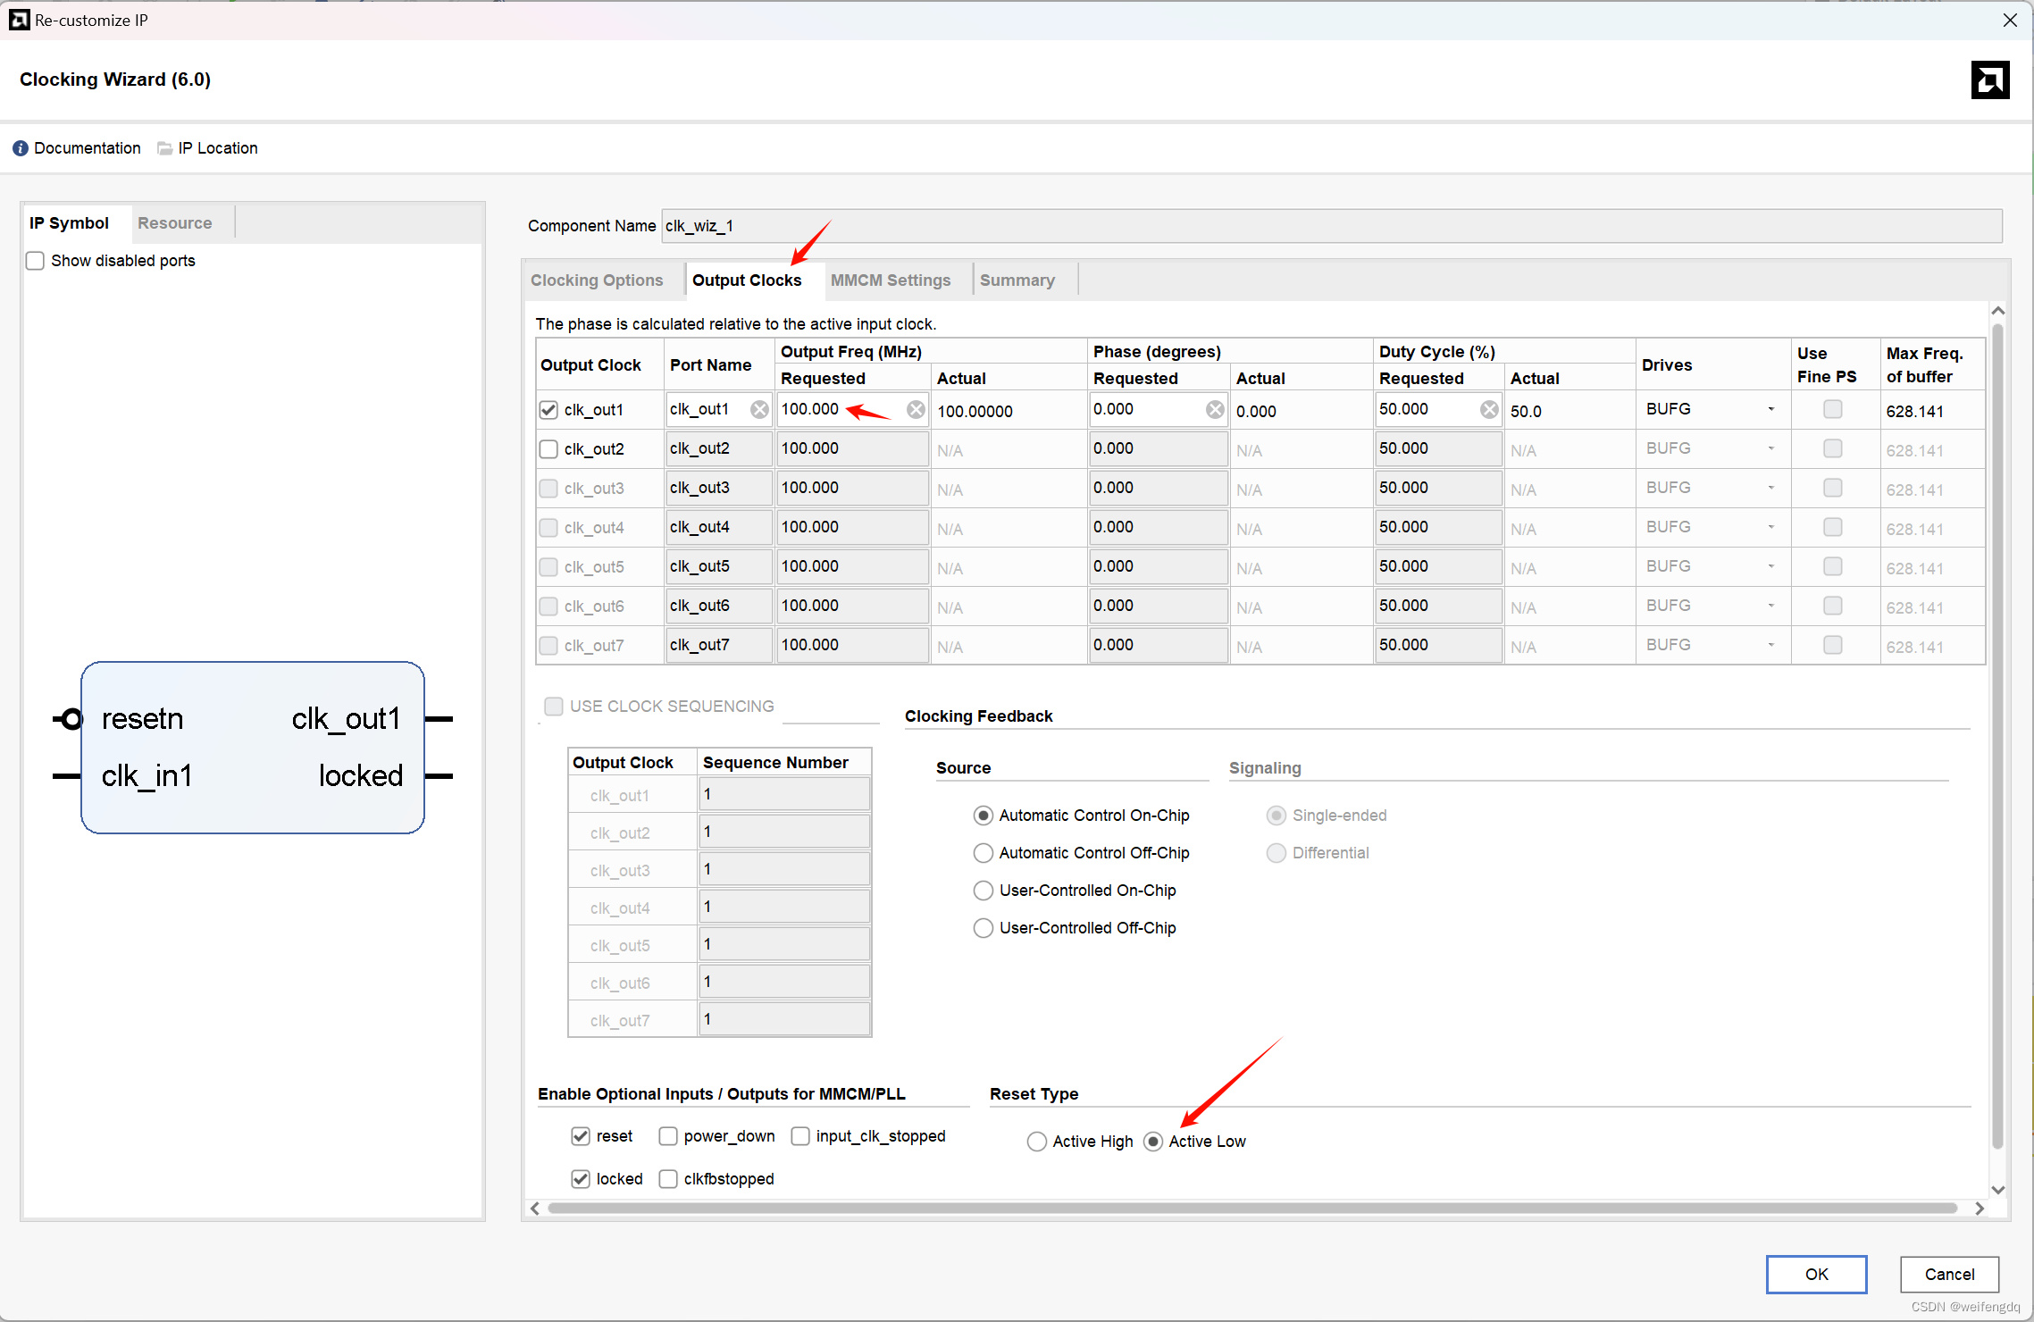Open the IP Location link
This screenshot has height=1322, width=2034.
[218, 148]
